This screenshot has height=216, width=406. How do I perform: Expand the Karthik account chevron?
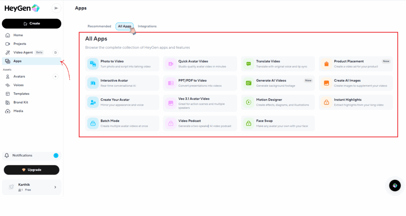55,187
